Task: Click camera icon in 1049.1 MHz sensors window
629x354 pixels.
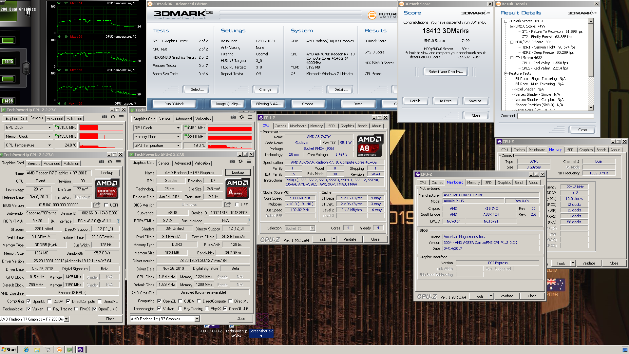Action: (x=233, y=117)
